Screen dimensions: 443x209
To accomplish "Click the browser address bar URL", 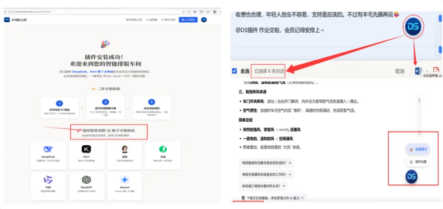I will pyautogui.click(x=29, y=12).
